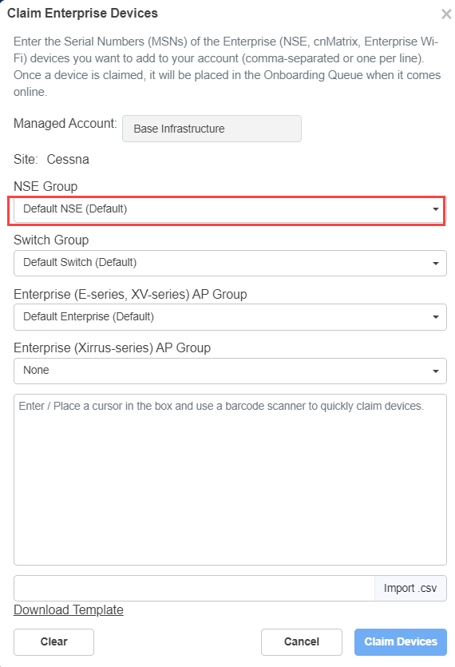Image resolution: width=455 pixels, height=667 pixels.
Task: Click the Import .csv button
Action: 410,588
